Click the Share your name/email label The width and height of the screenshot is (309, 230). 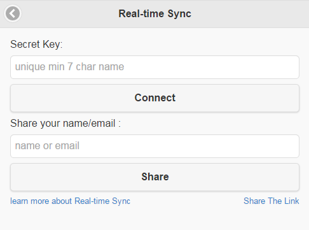pos(65,124)
